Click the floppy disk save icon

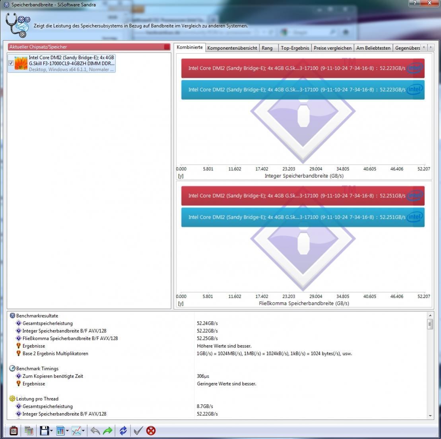coord(44,431)
